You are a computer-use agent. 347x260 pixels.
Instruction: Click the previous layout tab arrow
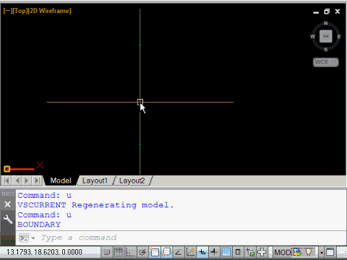17,181
